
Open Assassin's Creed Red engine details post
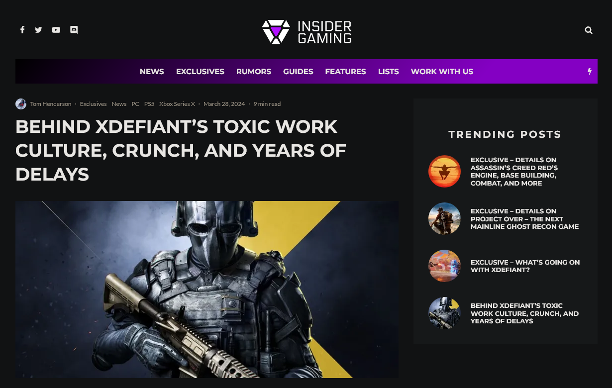(x=514, y=172)
